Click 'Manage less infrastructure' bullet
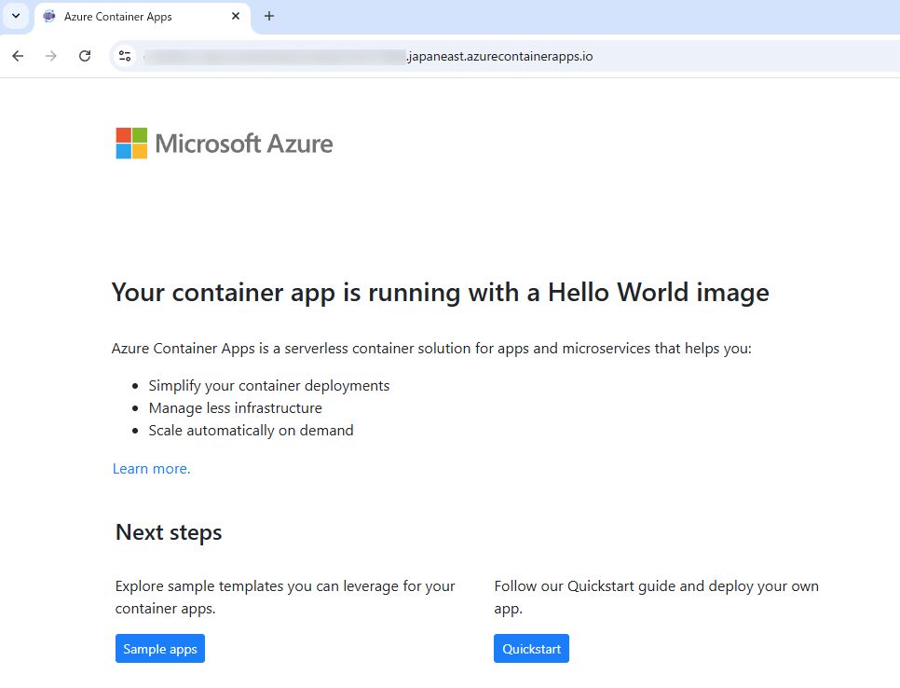 pos(236,407)
